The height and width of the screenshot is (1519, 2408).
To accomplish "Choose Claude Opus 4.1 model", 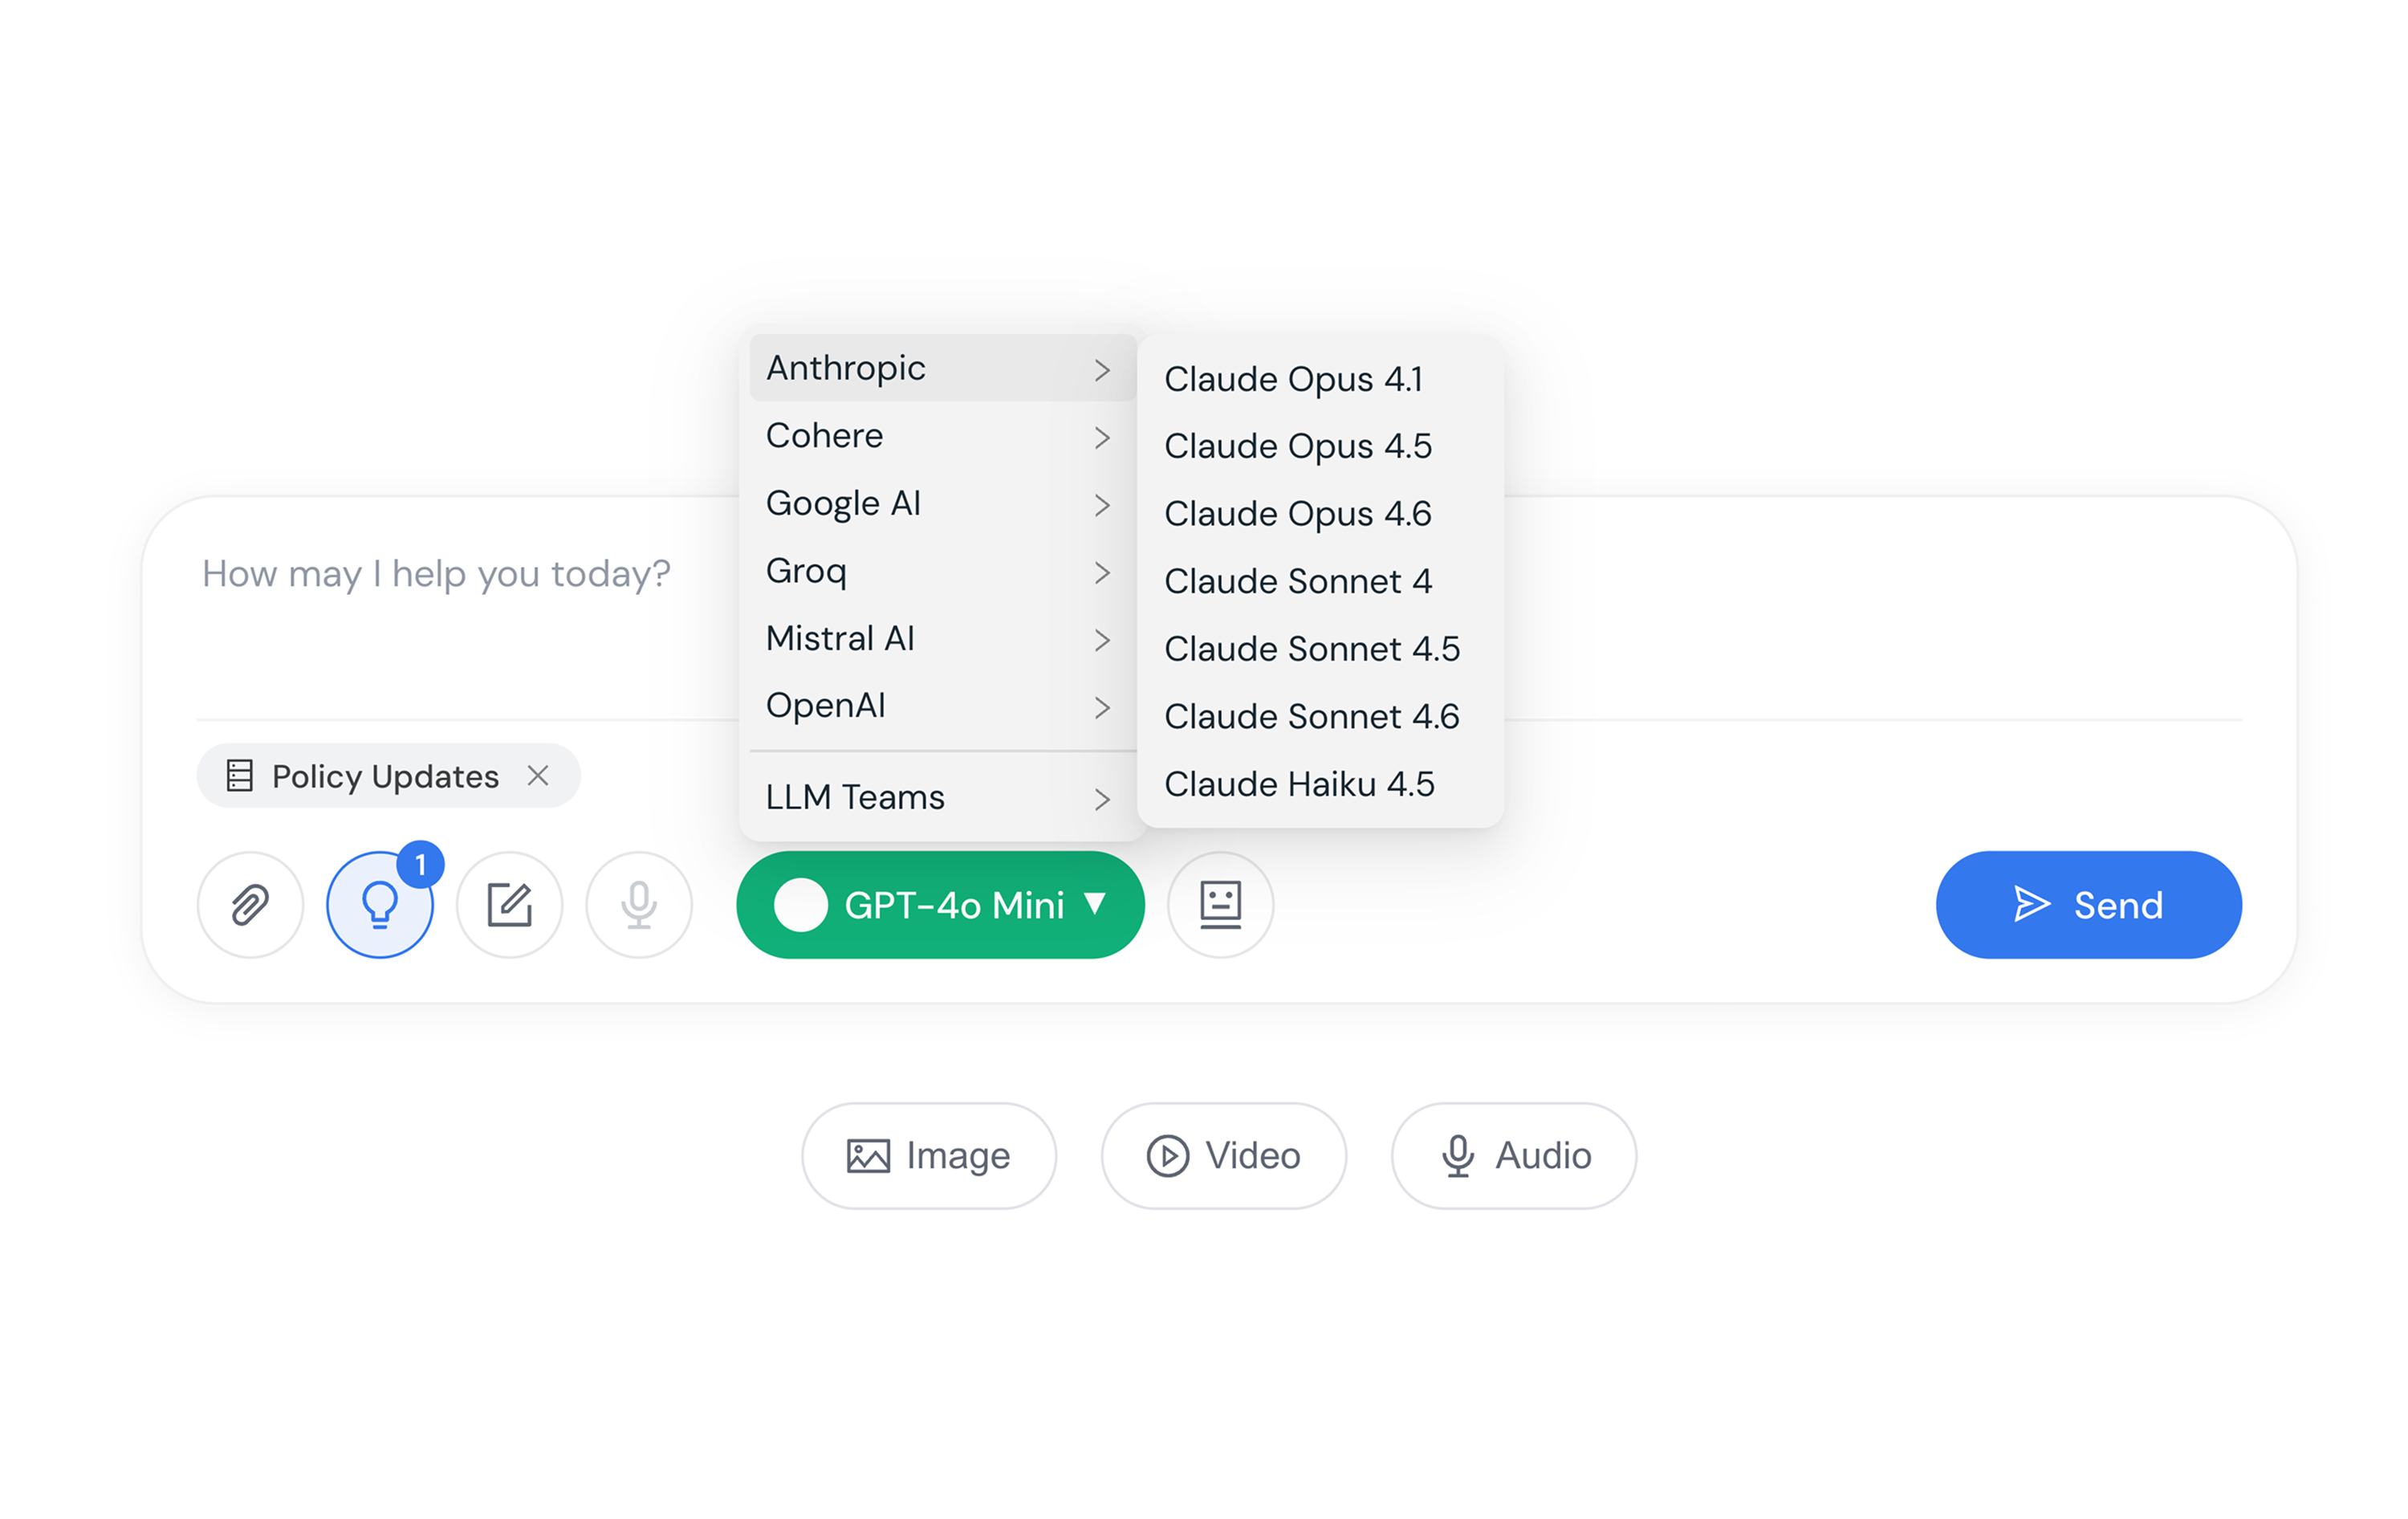I will pyautogui.click(x=1319, y=379).
